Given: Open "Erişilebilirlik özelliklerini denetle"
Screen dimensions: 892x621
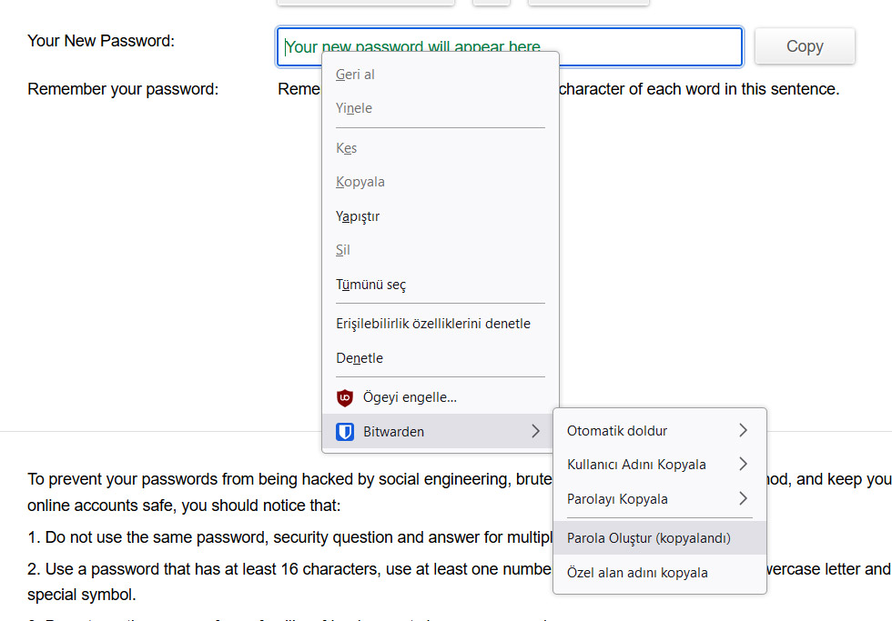Looking at the screenshot, I should click(x=432, y=323).
